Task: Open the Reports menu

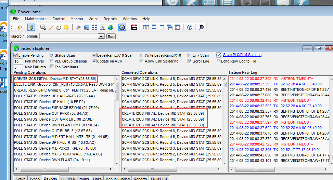Action: coord(111,19)
